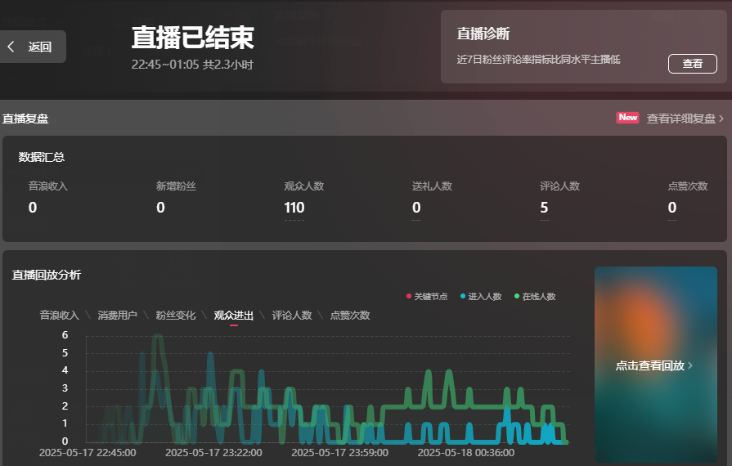Click the 直播已结束 title

pyautogui.click(x=192, y=38)
